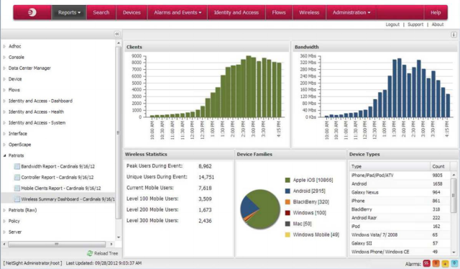460x269 pixels.
Task: Click the tree vertical scrollbar
Action: point(119,133)
